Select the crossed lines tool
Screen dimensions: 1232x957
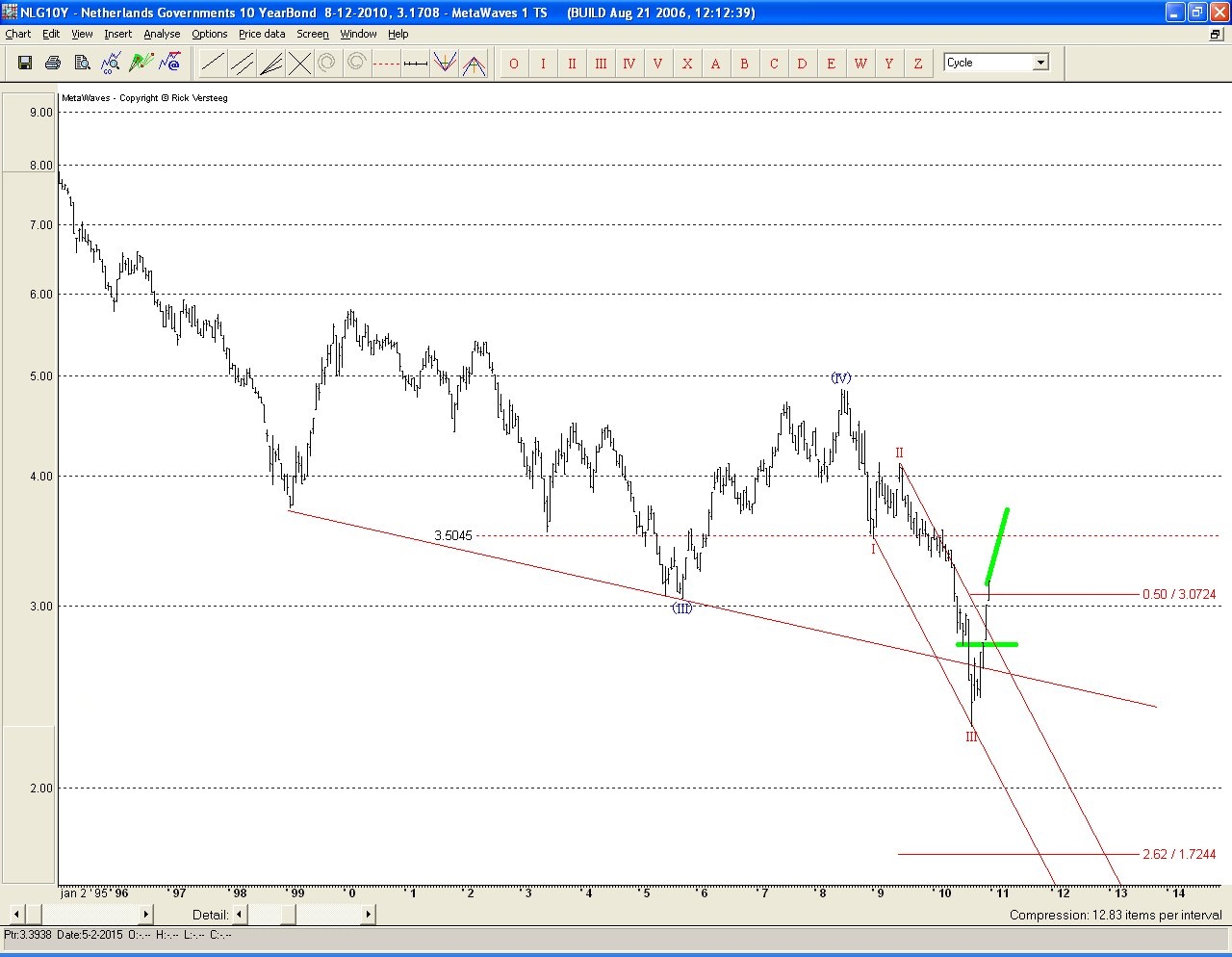[x=300, y=64]
